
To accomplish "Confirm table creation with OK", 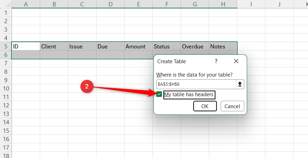I will 205,106.
